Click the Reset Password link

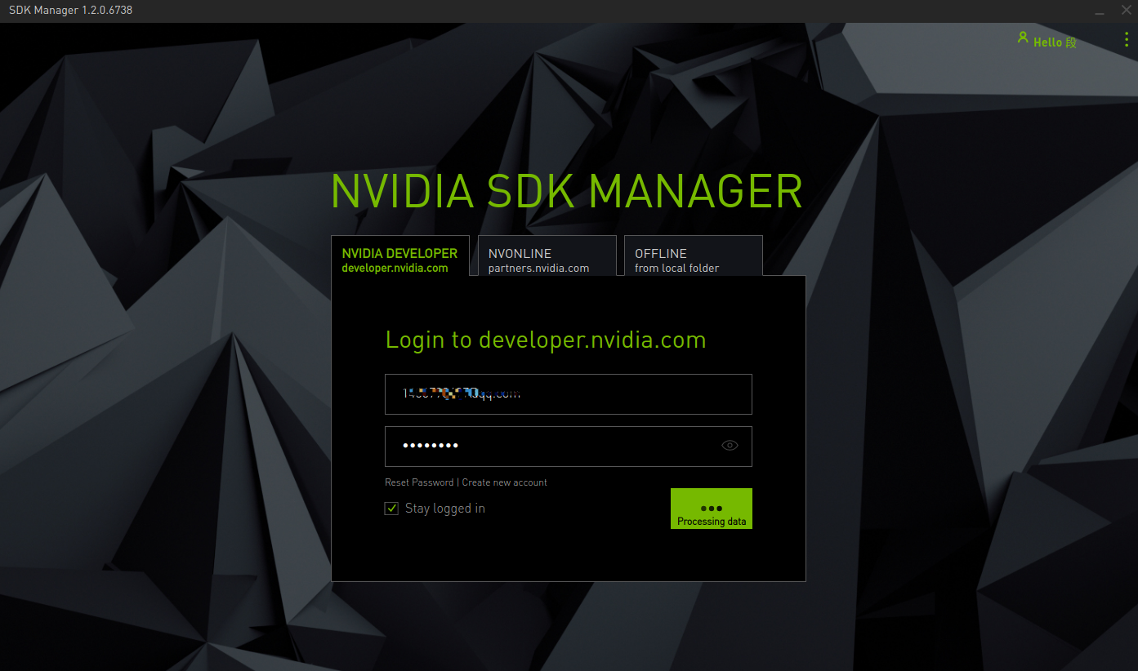coord(419,482)
